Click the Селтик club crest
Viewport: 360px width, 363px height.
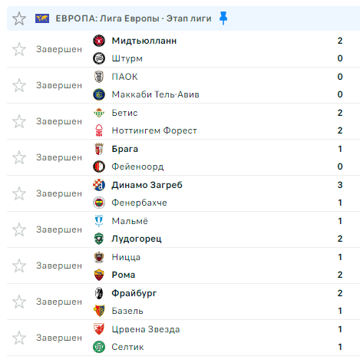click(x=99, y=347)
